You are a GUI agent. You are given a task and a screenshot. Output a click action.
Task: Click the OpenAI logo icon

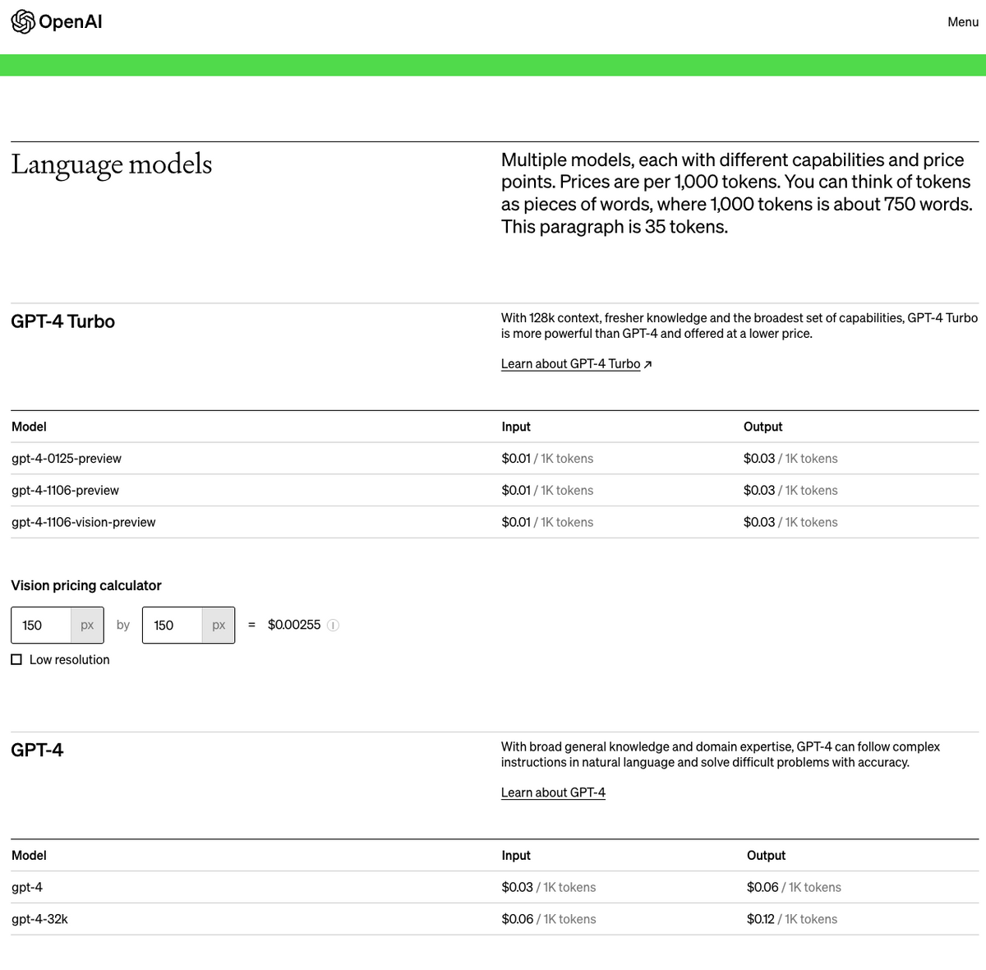coord(23,22)
